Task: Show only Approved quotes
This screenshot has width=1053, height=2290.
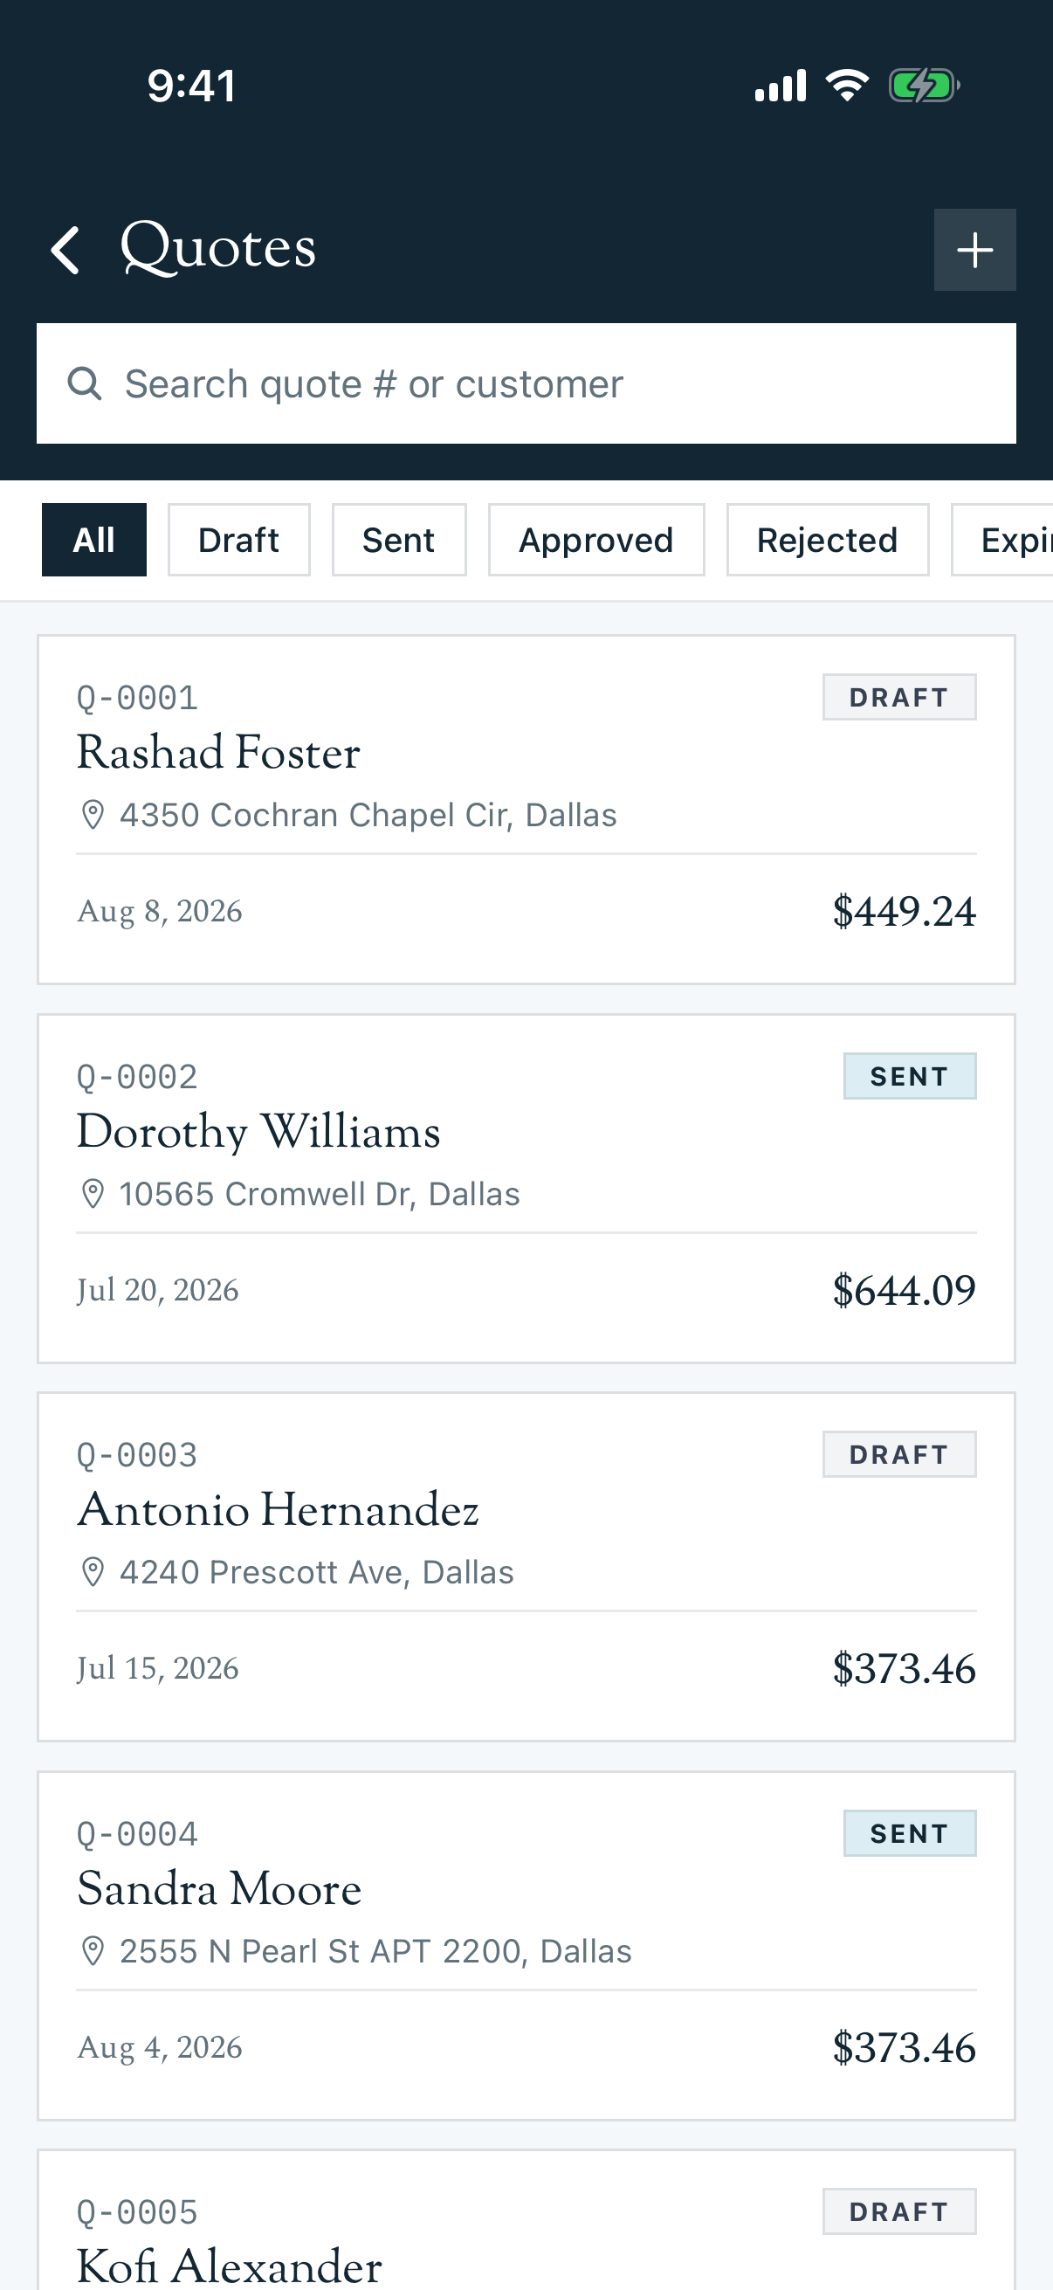Action: tap(596, 540)
